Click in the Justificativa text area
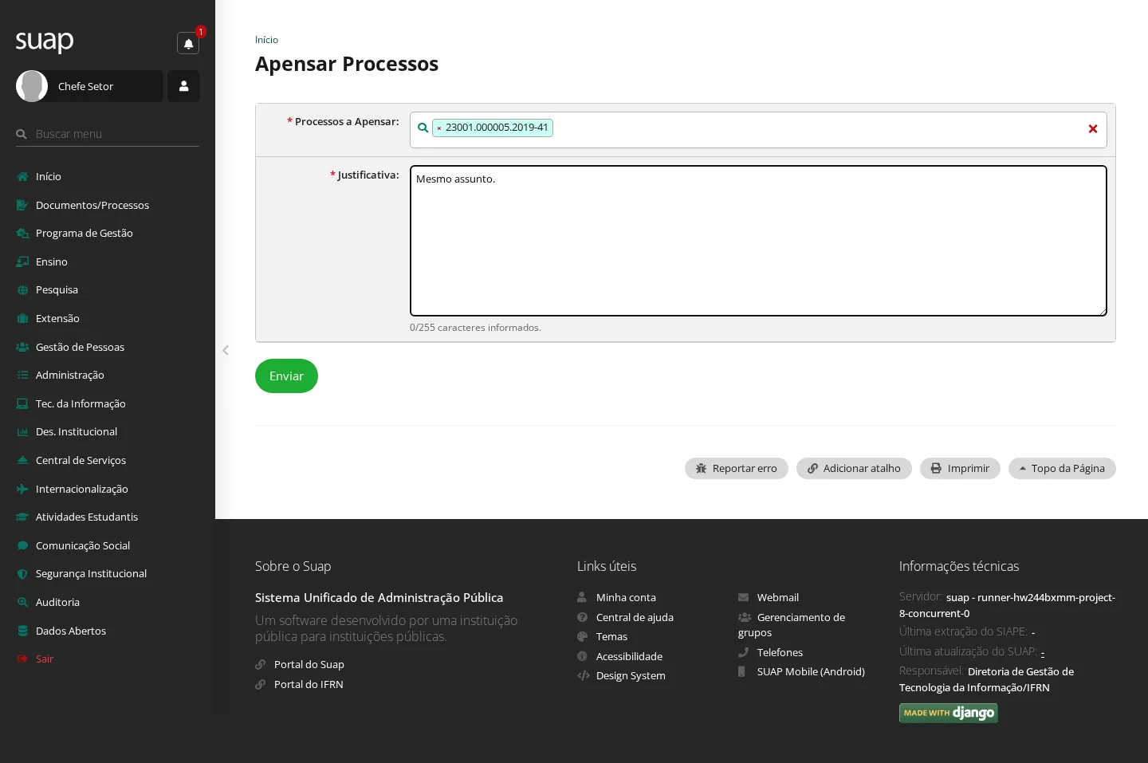1148x763 pixels. point(758,241)
